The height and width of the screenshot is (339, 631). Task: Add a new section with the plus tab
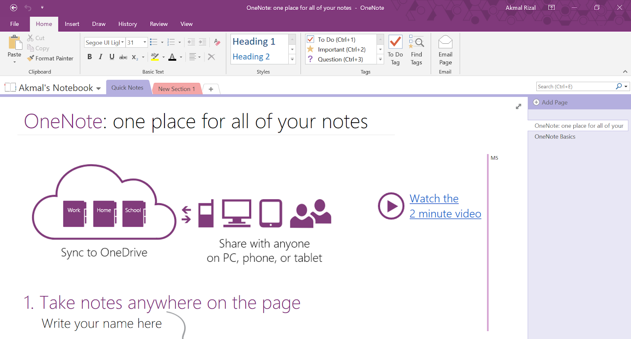tap(211, 89)
